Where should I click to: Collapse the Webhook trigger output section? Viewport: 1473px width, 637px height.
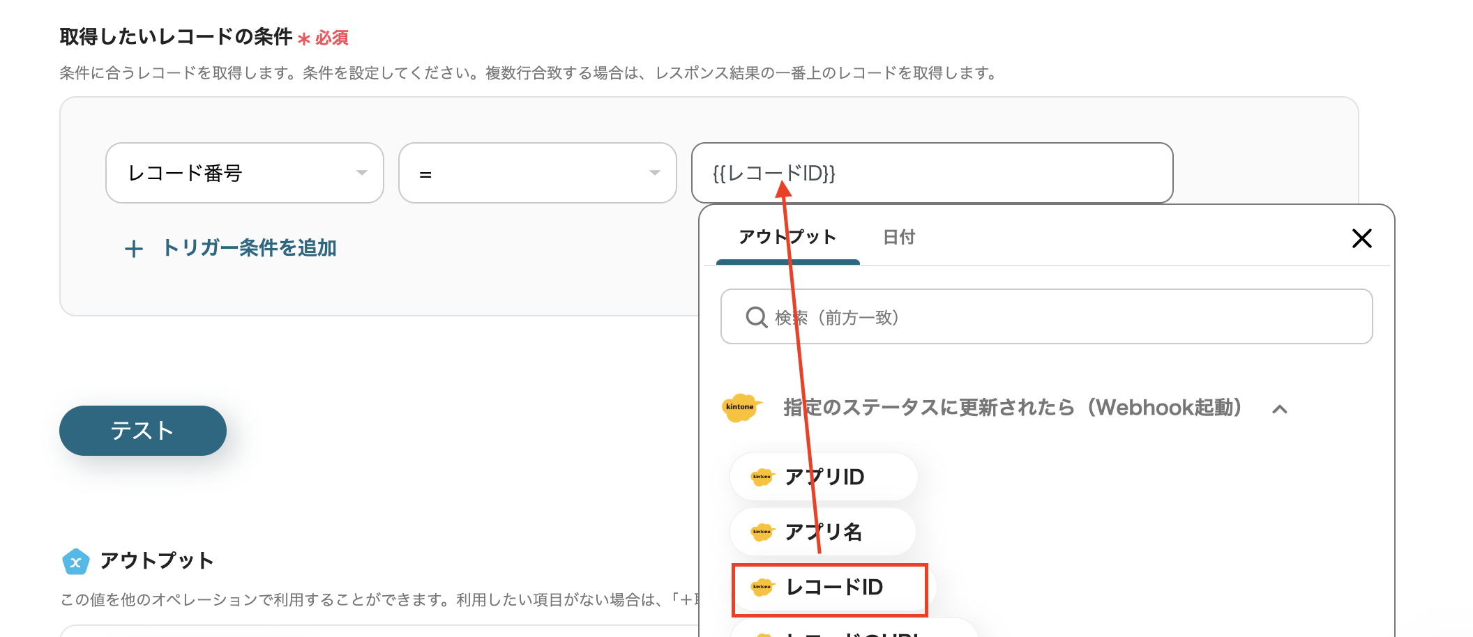[1279, 409]
